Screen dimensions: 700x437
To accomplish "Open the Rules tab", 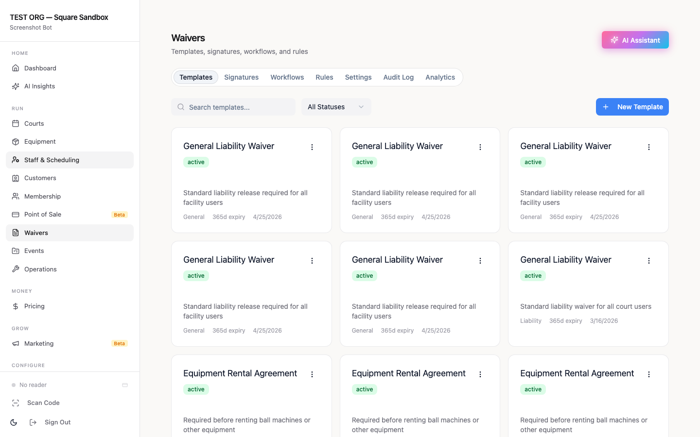I will point(324,77).
